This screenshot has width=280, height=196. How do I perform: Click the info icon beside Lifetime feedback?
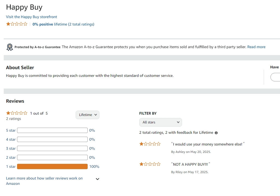(x=216, y=133)
